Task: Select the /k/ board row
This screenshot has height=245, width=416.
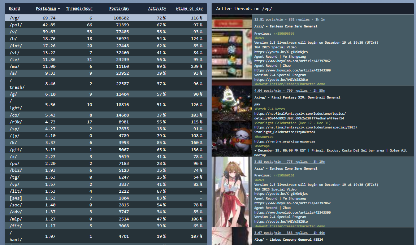Action: [105, 143]
